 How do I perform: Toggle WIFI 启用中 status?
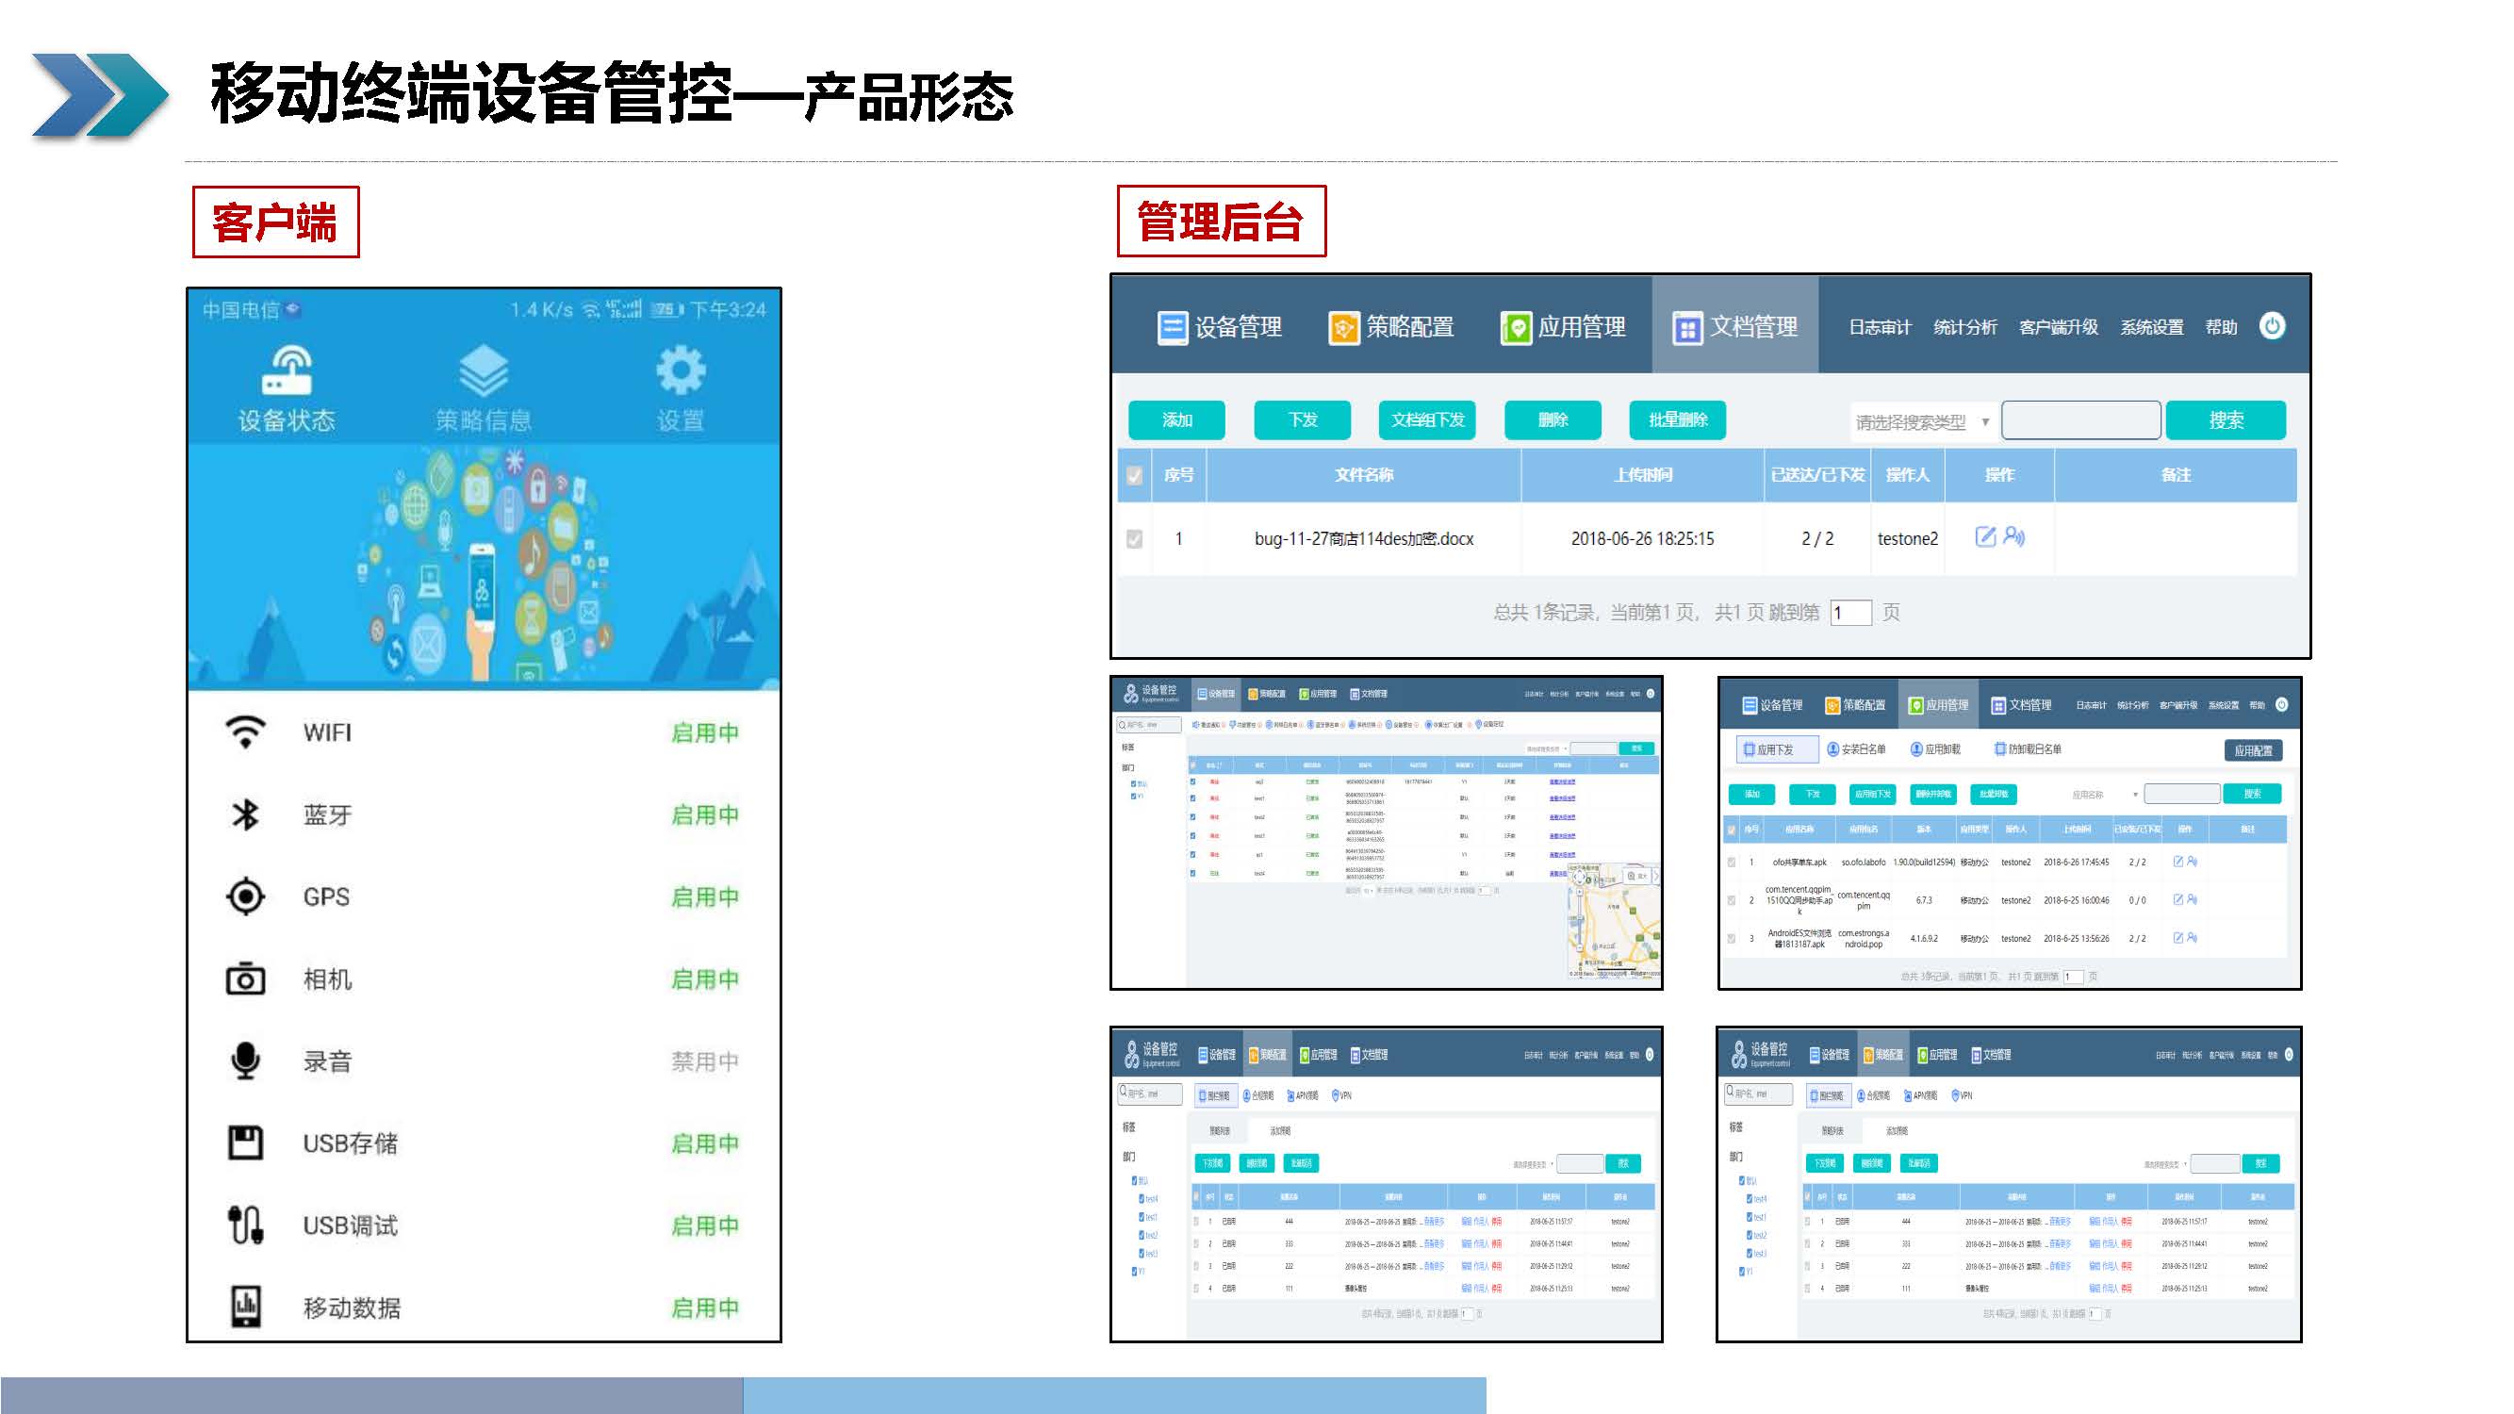705,732
